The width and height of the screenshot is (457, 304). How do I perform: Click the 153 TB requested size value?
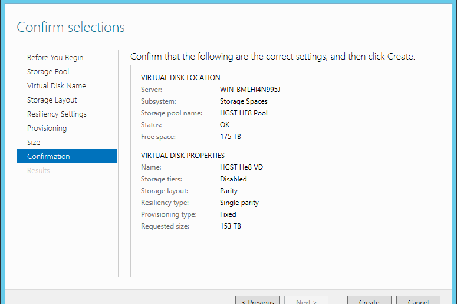point(230,226)
